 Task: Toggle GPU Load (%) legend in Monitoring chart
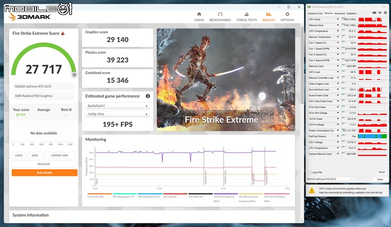click(175, 195)
